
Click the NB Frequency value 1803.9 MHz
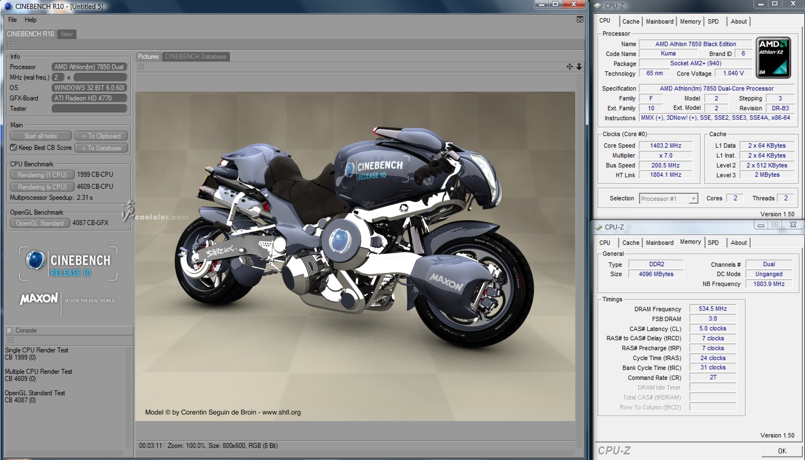(769, 284)
